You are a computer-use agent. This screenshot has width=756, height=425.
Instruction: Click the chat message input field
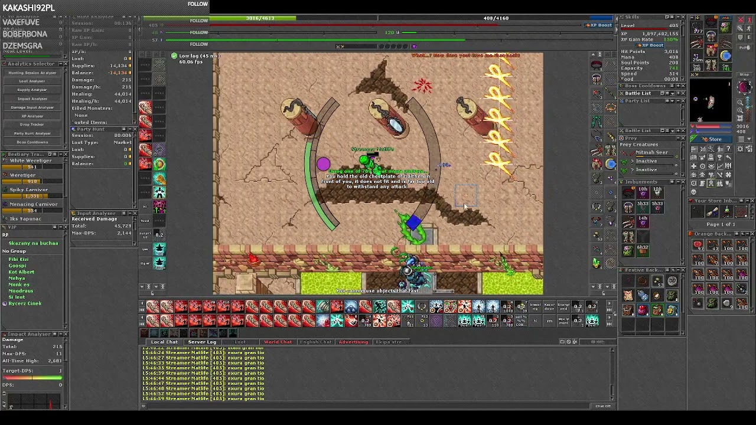point(369,406)
